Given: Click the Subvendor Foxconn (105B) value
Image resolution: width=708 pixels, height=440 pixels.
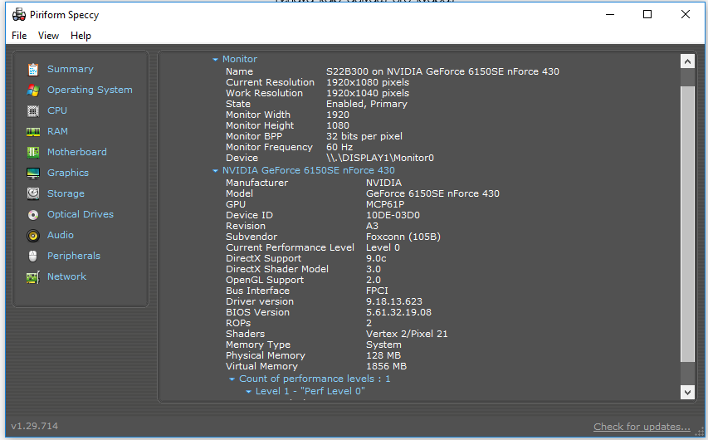Looking at the screenshot, I should click(403, 237).
